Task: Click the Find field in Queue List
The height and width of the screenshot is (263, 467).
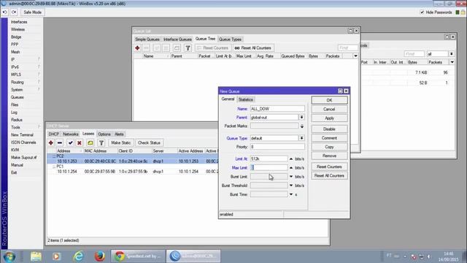Action: pos(347,47)
